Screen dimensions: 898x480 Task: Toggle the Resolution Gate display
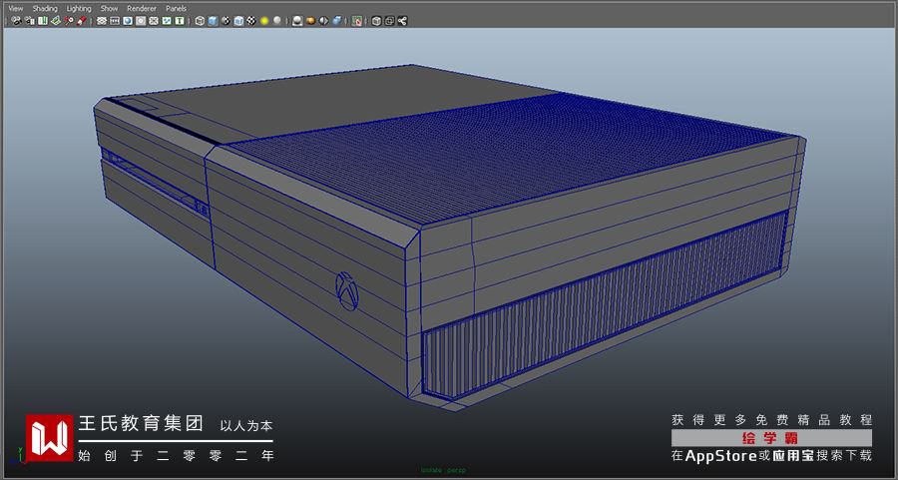(x=127, y=21)
